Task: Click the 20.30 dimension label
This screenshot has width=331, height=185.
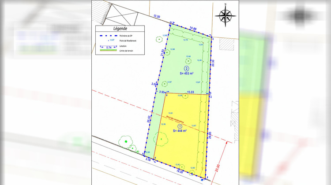Action: [213, 63]
